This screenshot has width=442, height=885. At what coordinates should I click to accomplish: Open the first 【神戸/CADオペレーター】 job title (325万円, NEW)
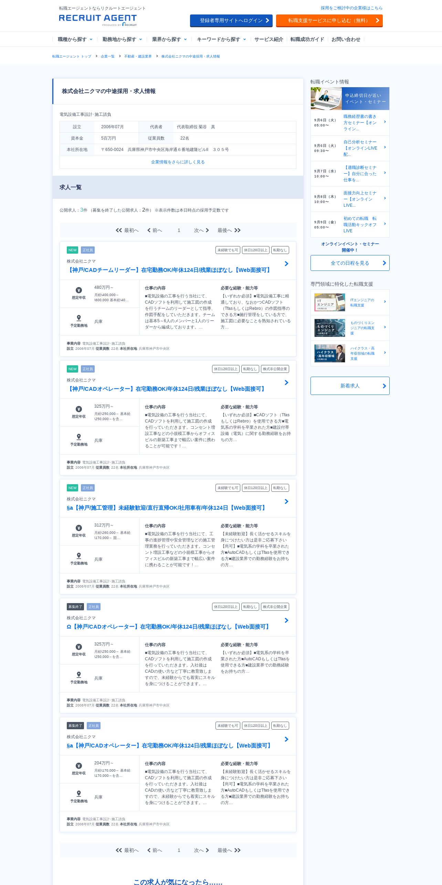click(167, 389)
